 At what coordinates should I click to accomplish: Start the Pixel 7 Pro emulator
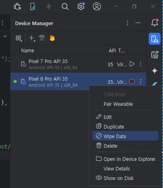132,64
